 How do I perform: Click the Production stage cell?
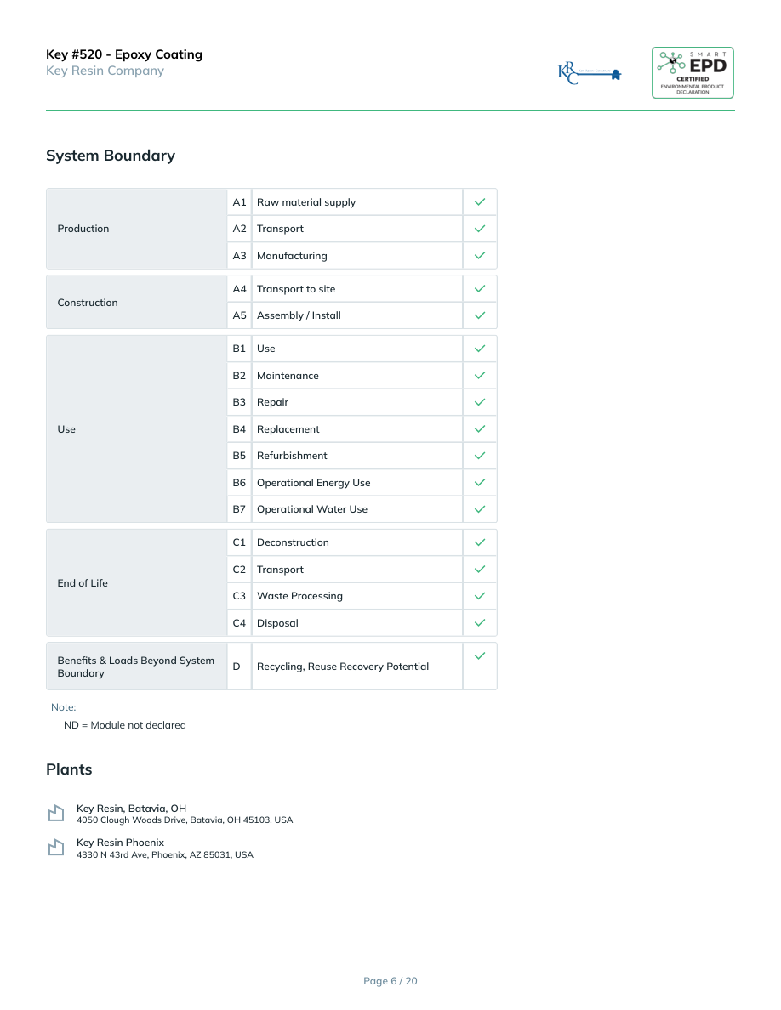pyautogui.click(x=136, y=229)
